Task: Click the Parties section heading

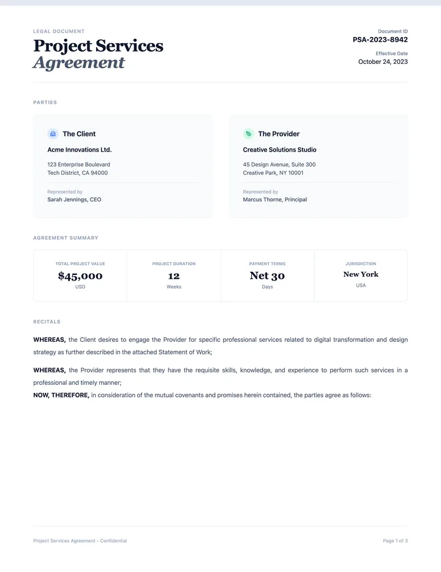Action: click(x=45, y=102)
